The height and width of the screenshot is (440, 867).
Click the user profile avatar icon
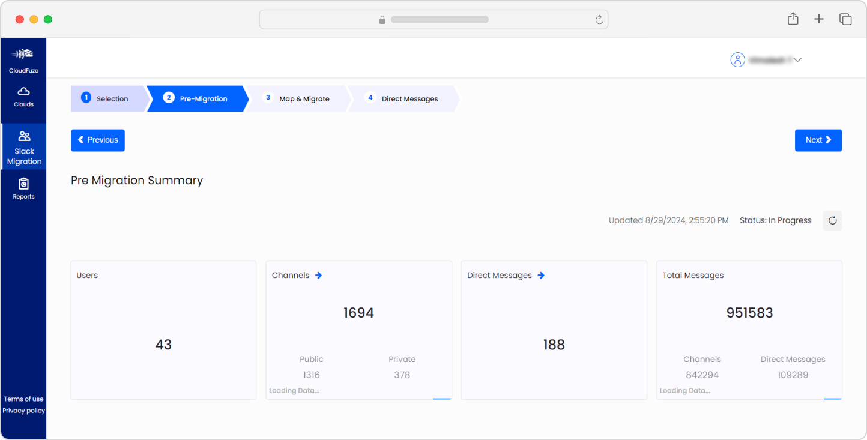point(737,60)
